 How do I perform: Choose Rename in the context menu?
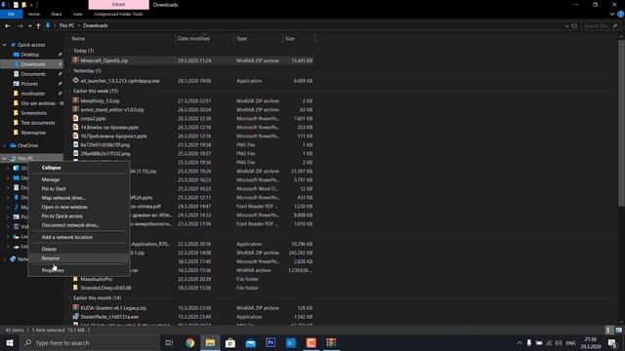(x=79, y=258)
